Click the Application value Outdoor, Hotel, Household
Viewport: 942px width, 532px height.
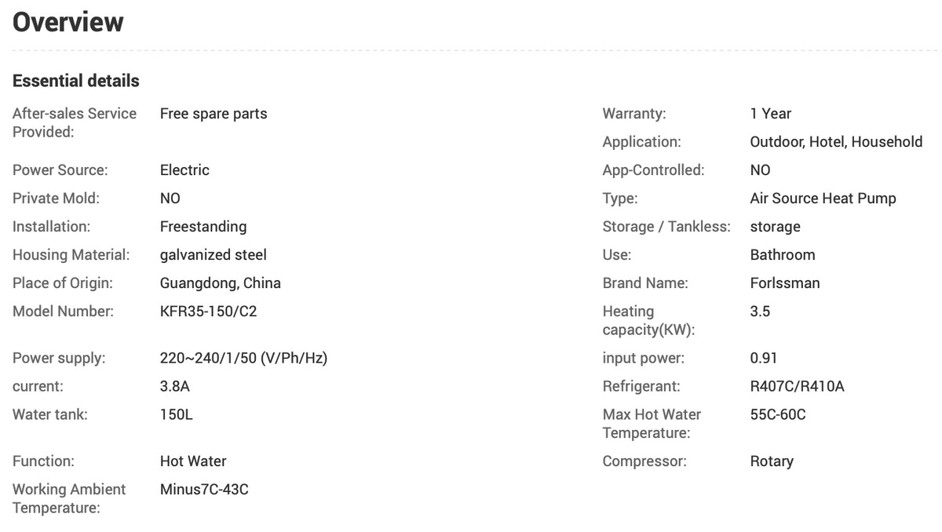[x=836, y=142]
